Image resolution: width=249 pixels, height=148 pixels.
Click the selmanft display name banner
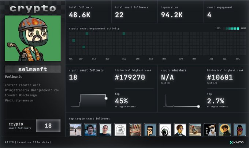point(33,69)
